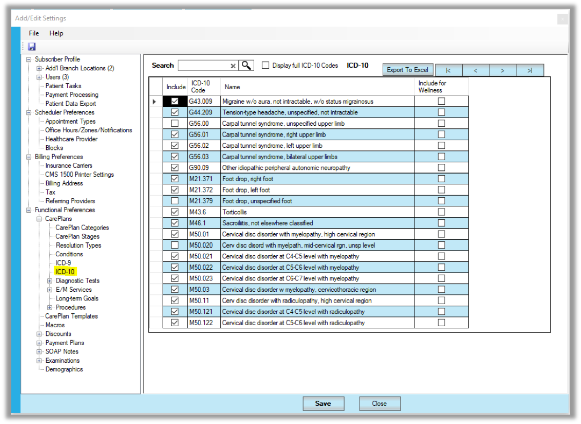Expand Examinations node
This screenshot has width=581, height=424.
(x=39, y=361)
